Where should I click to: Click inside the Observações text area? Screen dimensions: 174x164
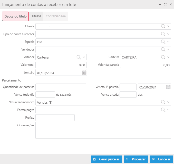click(x=103, y=130)
